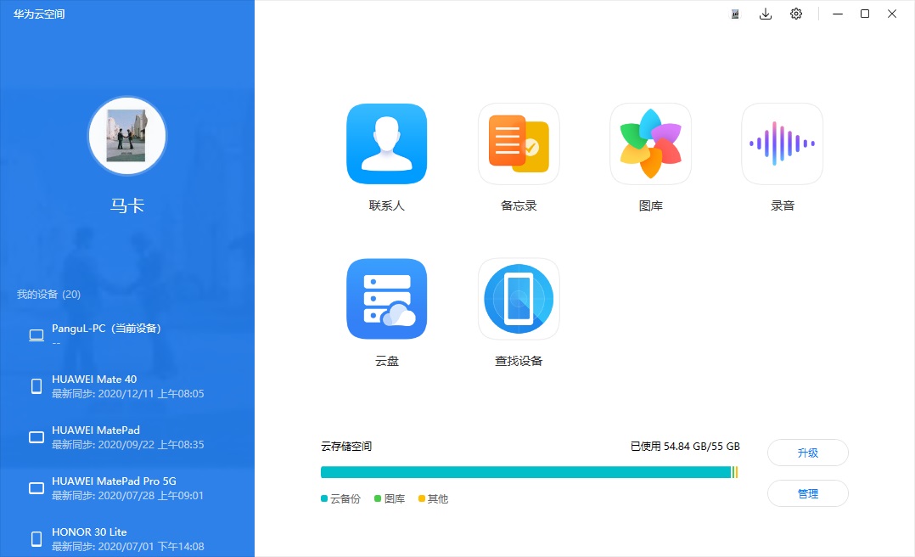Click the 升级 upgrade button
The width and height of the screenshot is (915, 557).
(808, 453)
